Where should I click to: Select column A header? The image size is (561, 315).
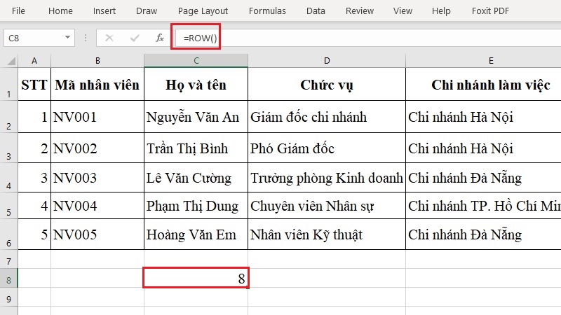tap(34, 61)
